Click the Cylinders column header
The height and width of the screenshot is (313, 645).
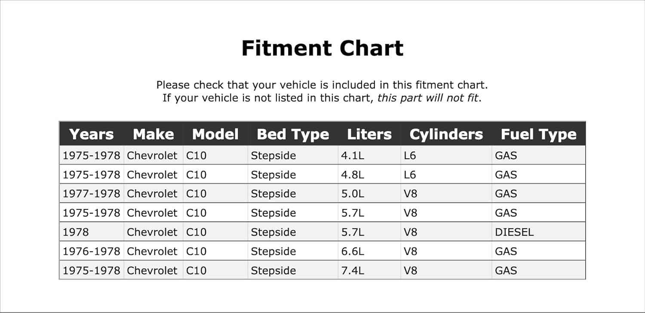[446, 134]
